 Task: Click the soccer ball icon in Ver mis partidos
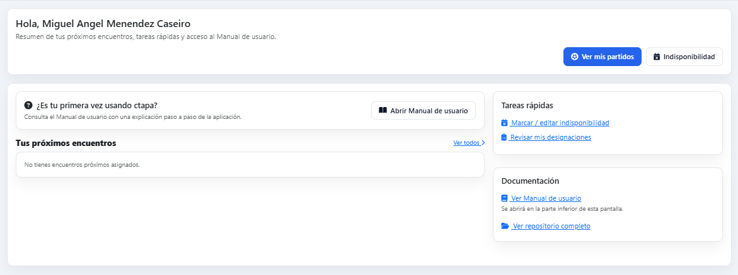[x=574, y=57]
